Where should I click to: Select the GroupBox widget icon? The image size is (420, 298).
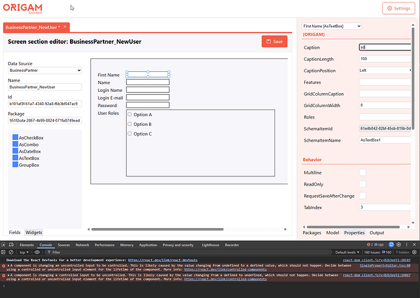(15, 165)
